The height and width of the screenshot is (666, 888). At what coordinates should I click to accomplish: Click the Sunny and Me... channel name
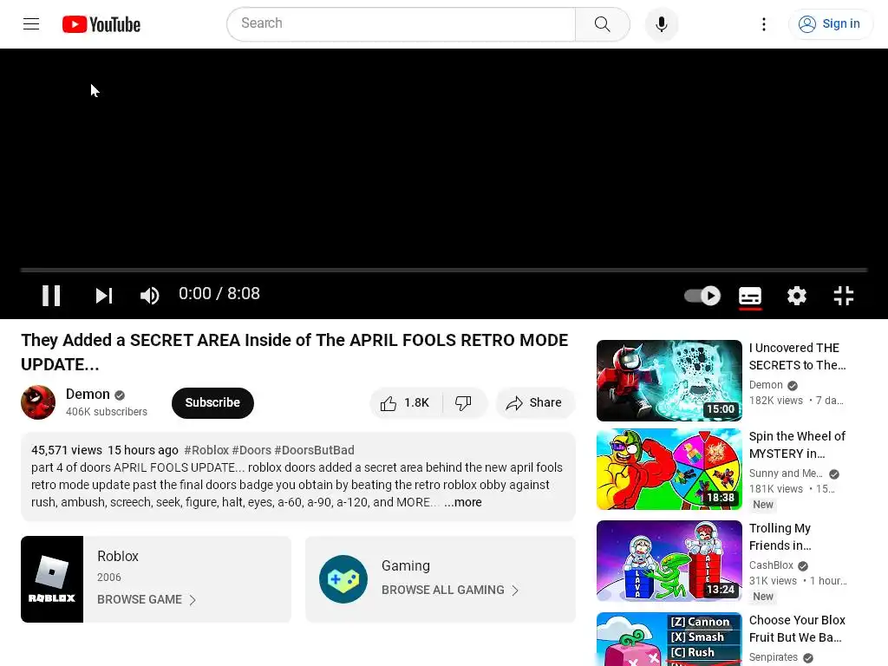[786, 473]
